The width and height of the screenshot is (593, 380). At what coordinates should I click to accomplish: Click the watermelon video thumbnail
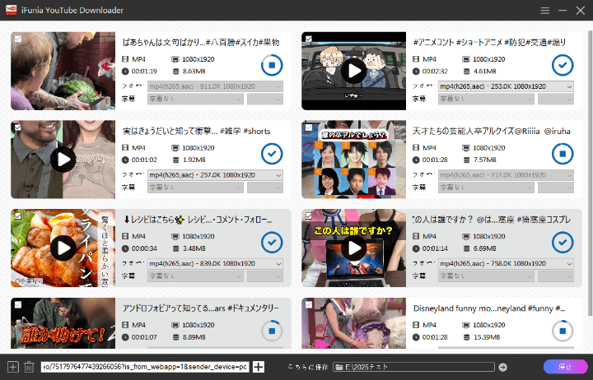point(63,71)
